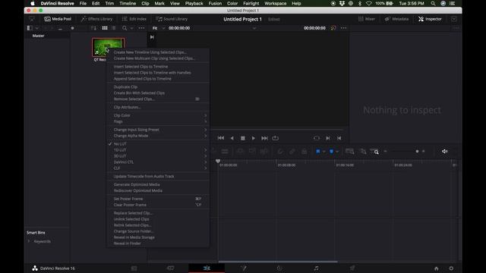Go to first frame in viewer
Screen dimensions: 486x273
tap(221, 138)
